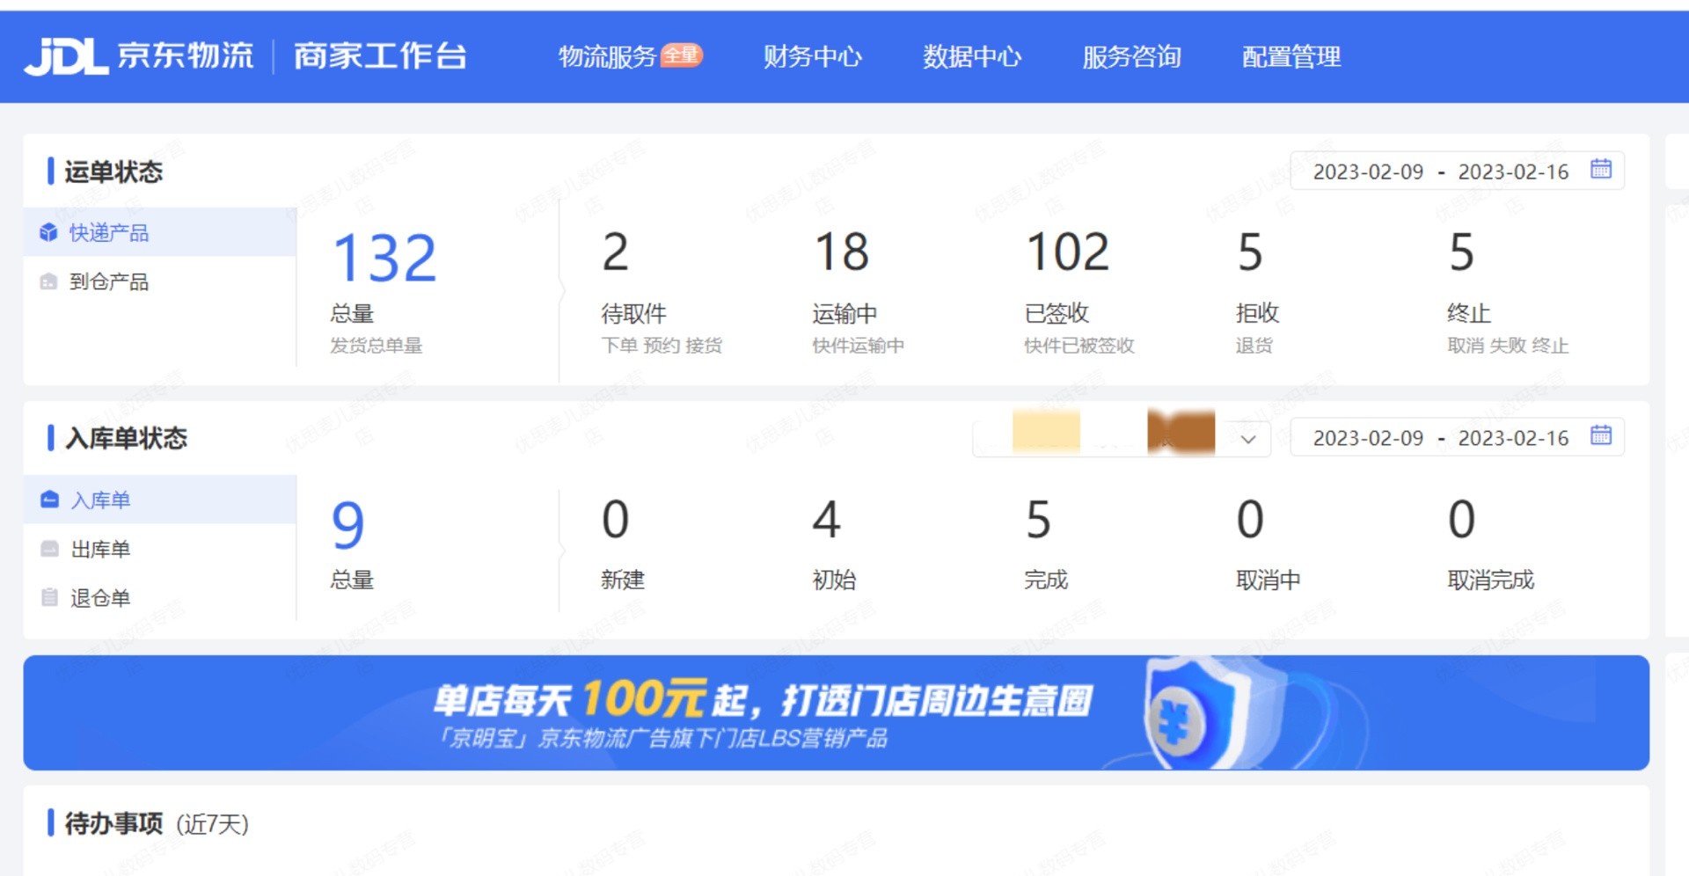Click the 运单状态 section heading
Viewport: 1689px width, 876px height.
(113, 172)
